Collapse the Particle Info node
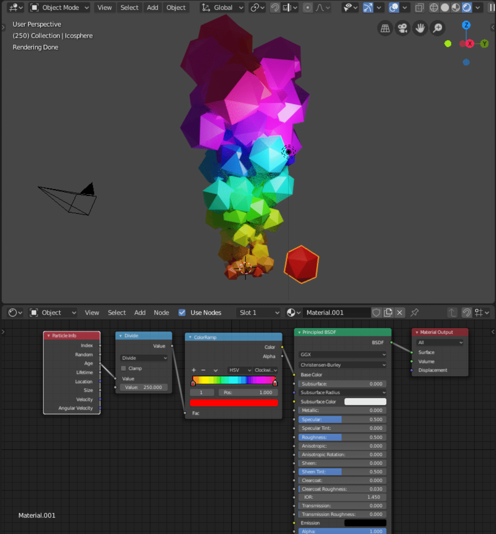 (48, 336)
